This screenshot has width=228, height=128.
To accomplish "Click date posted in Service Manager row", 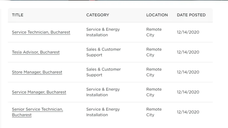I will coord(188,92).
